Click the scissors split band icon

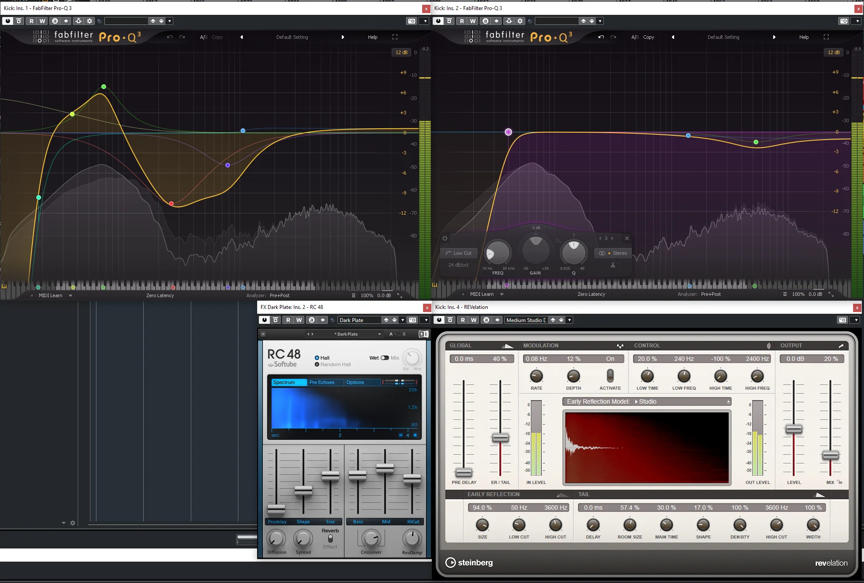(x=613, y=265)
